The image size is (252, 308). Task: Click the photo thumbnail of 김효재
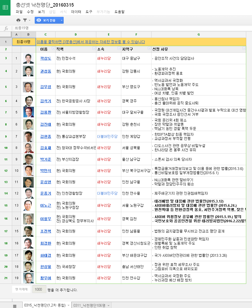pos(28,148)
